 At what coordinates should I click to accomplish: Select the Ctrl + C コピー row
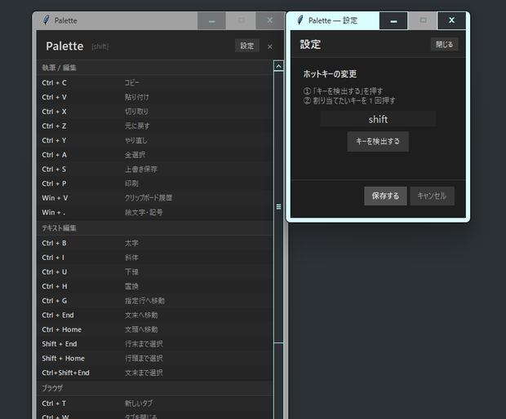155,83
